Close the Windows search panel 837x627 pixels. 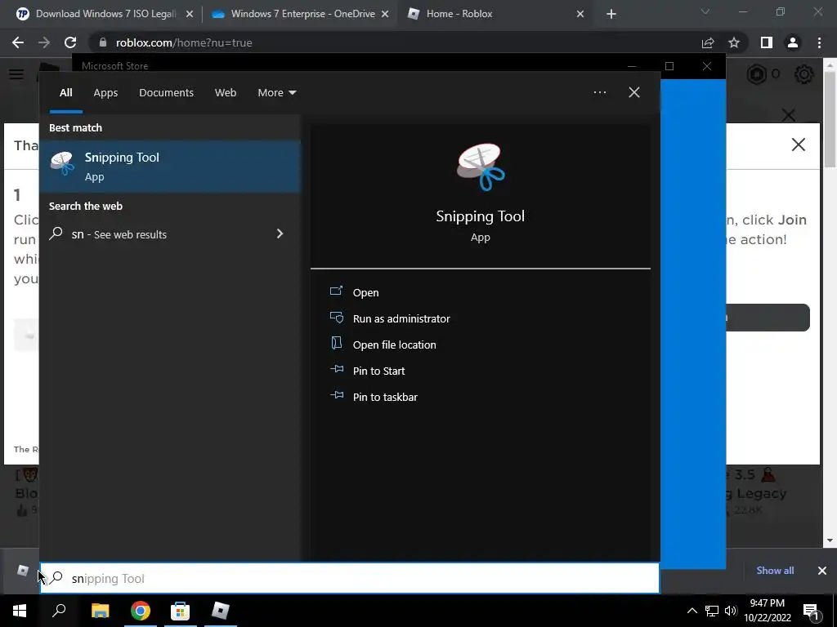coord(634,92)
